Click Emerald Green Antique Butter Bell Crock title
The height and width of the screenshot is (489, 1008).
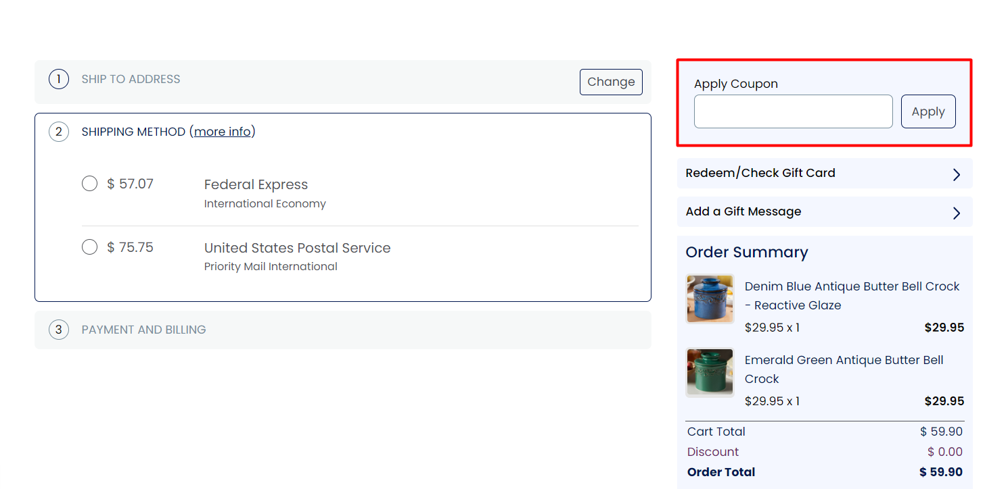(844, 369)
